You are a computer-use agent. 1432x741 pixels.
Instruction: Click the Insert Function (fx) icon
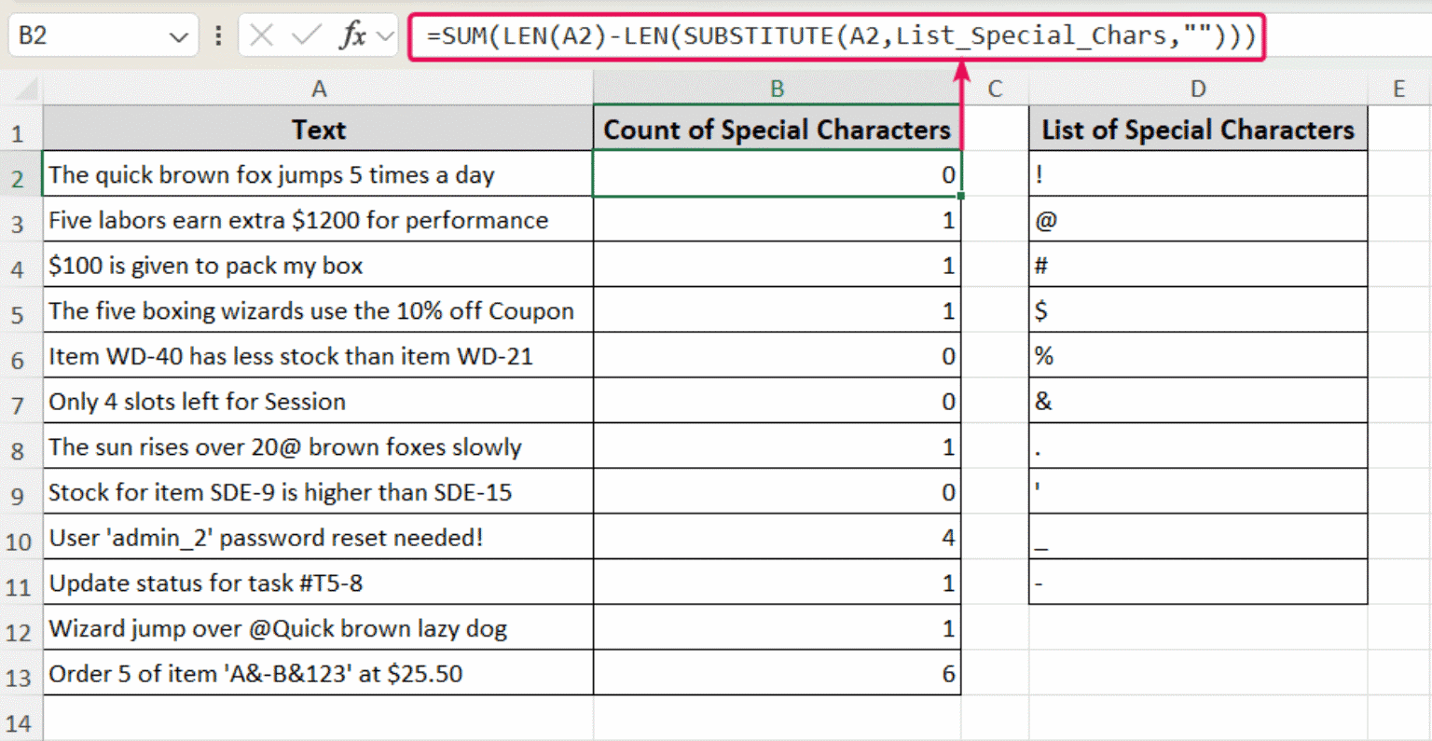coord(351,35)
